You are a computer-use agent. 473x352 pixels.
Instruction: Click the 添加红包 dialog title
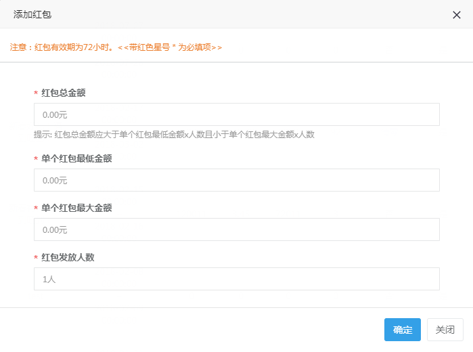pos(32,14)
